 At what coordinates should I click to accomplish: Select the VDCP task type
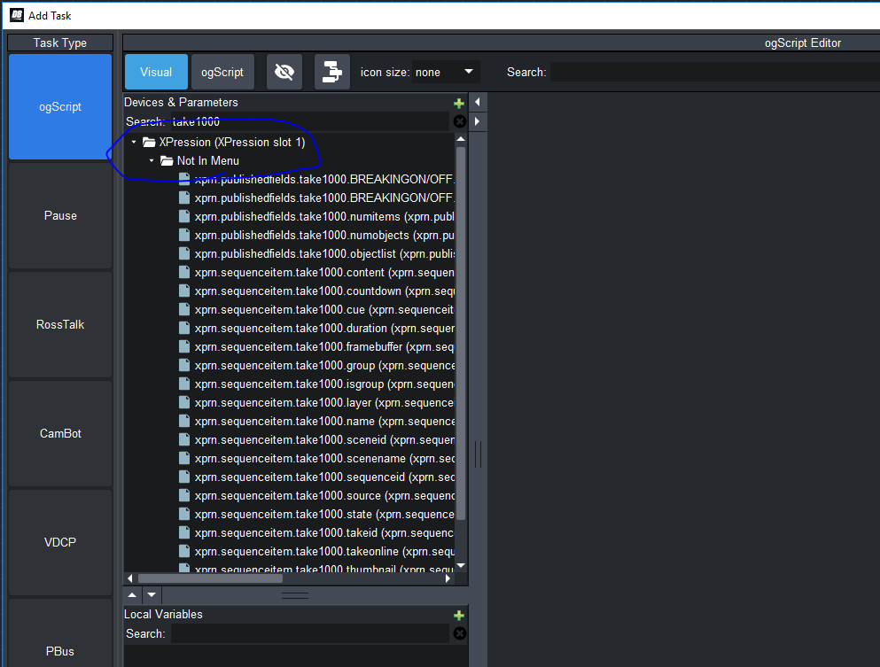click(60, 542)
